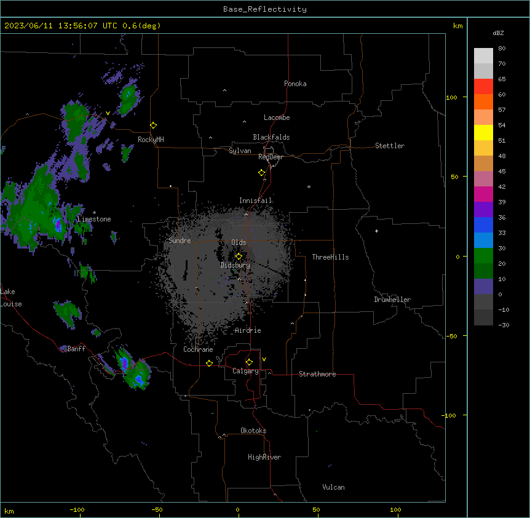Click the Drumheller label
Screen dimensions: 530x518
pos(392,300)
